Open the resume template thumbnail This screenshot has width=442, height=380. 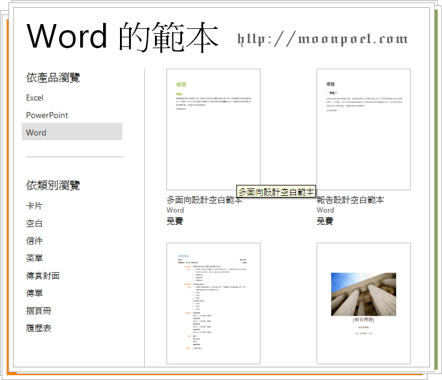[213, 304]
